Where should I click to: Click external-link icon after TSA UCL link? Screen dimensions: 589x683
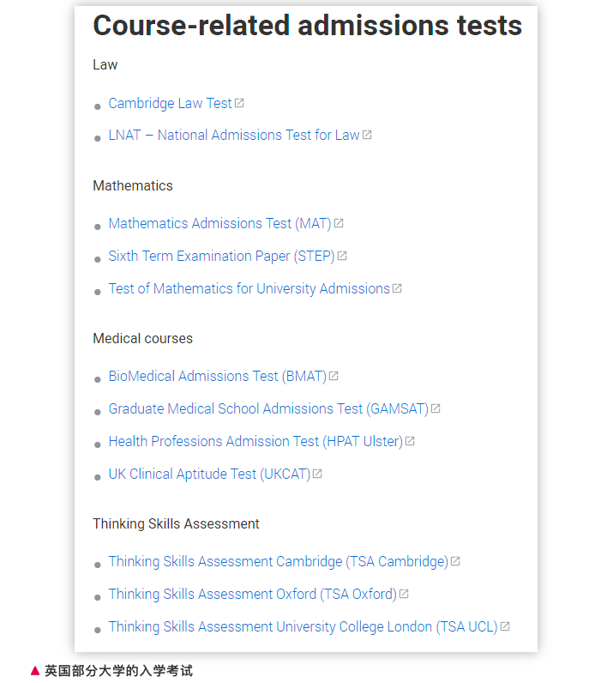[505, 626]
